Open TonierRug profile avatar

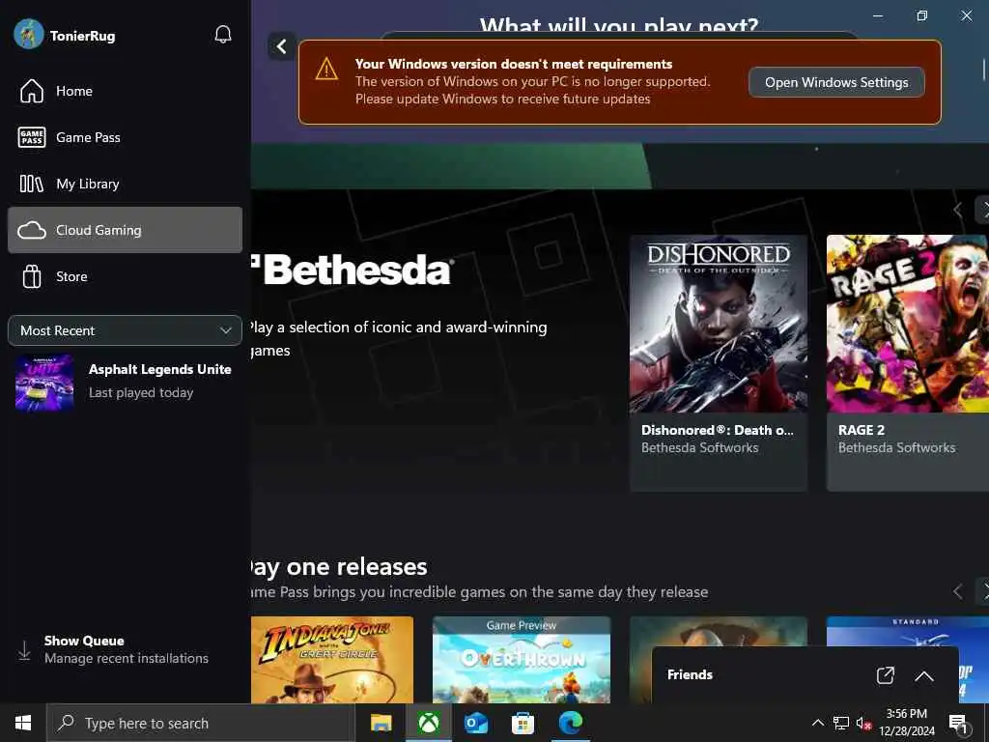[x=28, y=34]
